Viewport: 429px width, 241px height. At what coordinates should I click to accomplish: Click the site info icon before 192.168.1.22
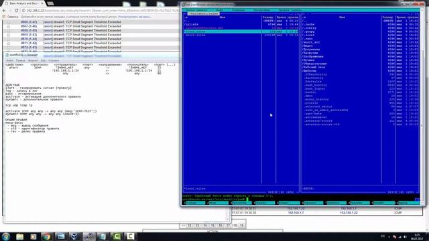tap(23, 11)
